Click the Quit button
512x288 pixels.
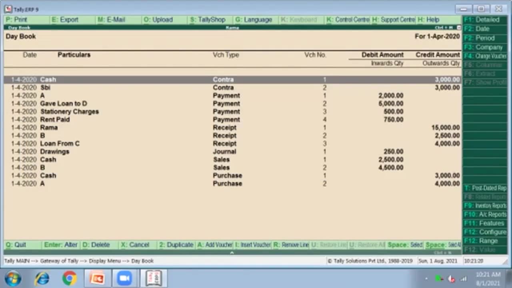pos(23,245)
